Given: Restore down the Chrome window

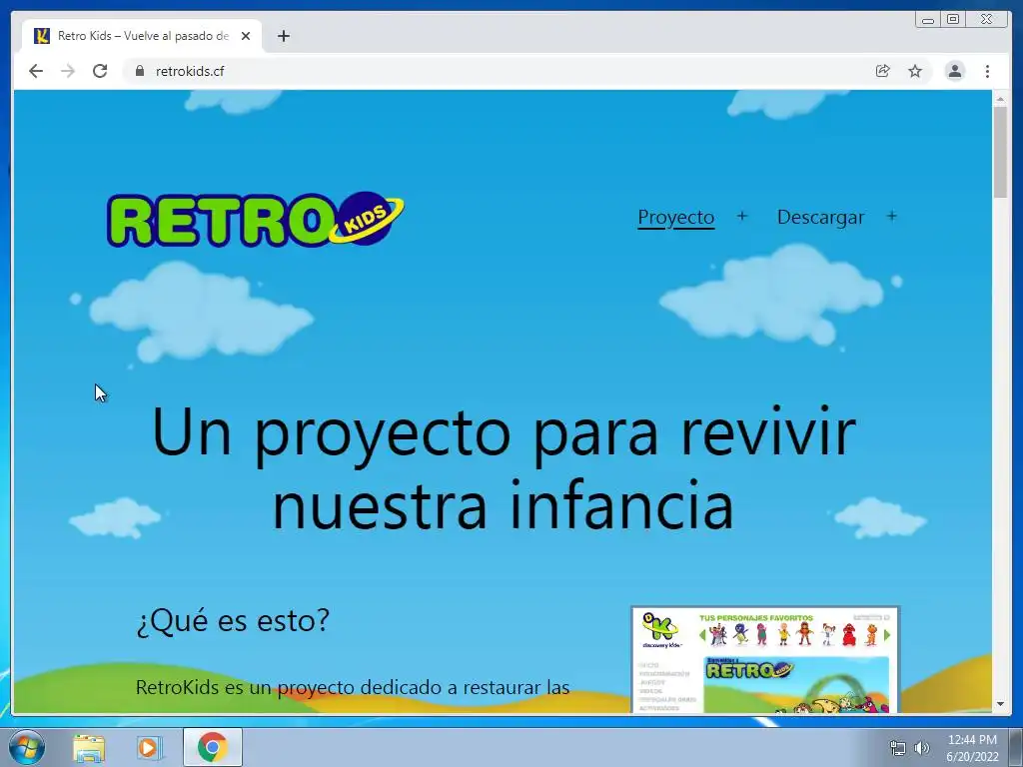Looking at the screenshot, I should [953, 20].
